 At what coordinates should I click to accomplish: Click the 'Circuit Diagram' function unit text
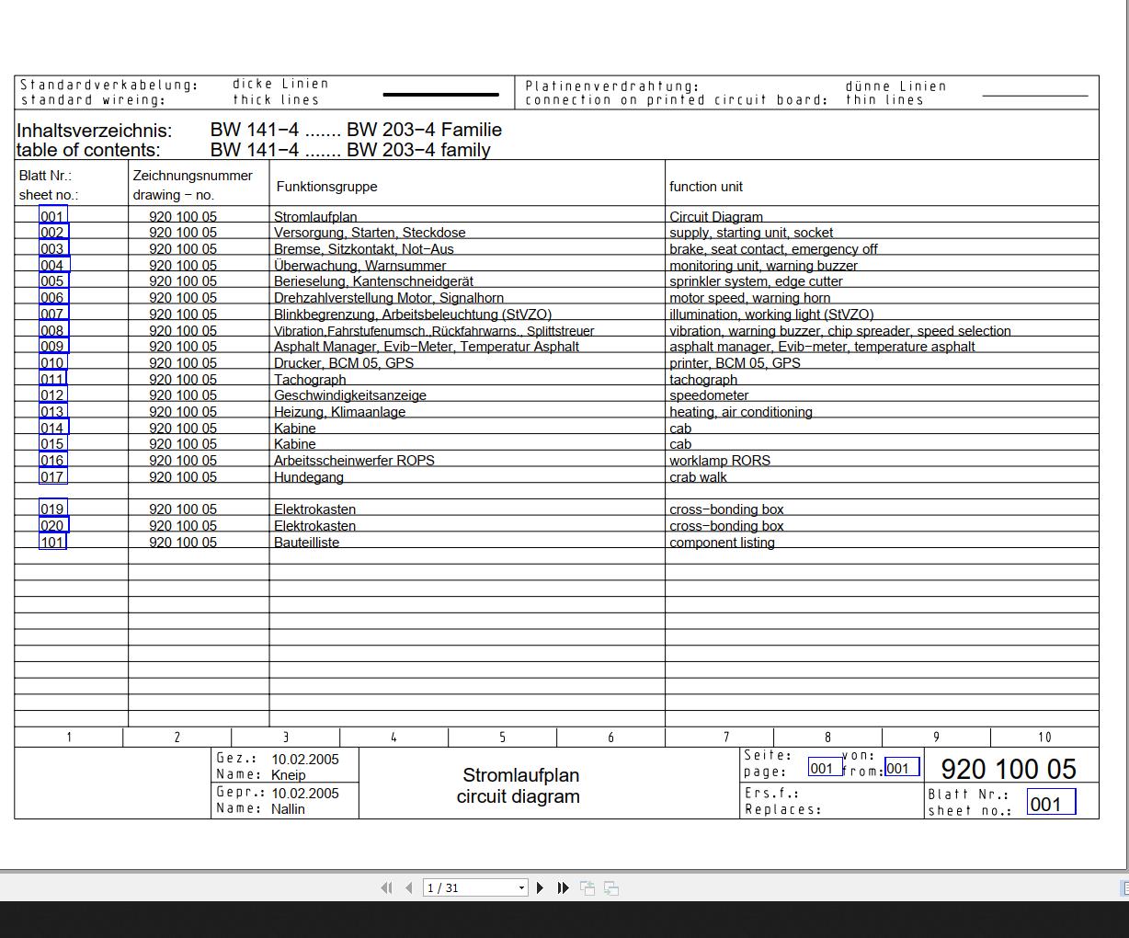(x=716, y=217)
